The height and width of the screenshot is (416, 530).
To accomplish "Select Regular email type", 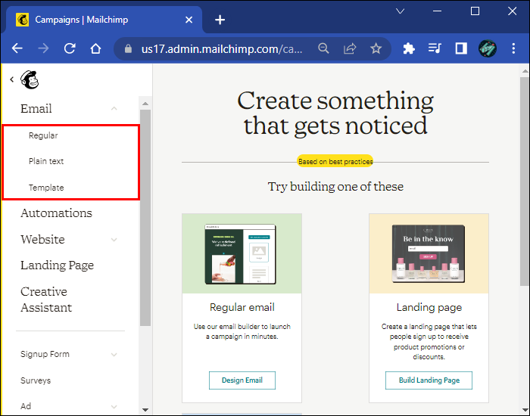I will (43, 135).
